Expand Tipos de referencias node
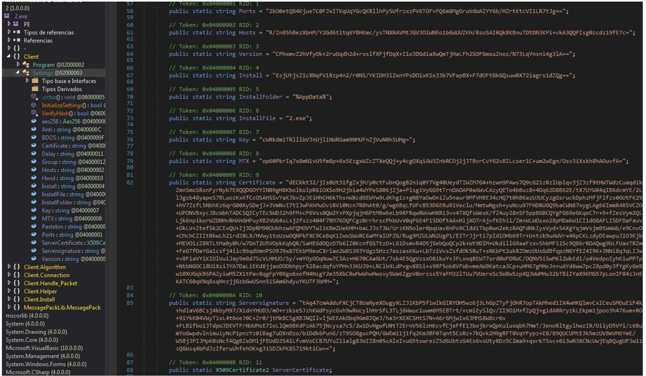The height and width of the screenshot is (376, 646). [9, 32]
